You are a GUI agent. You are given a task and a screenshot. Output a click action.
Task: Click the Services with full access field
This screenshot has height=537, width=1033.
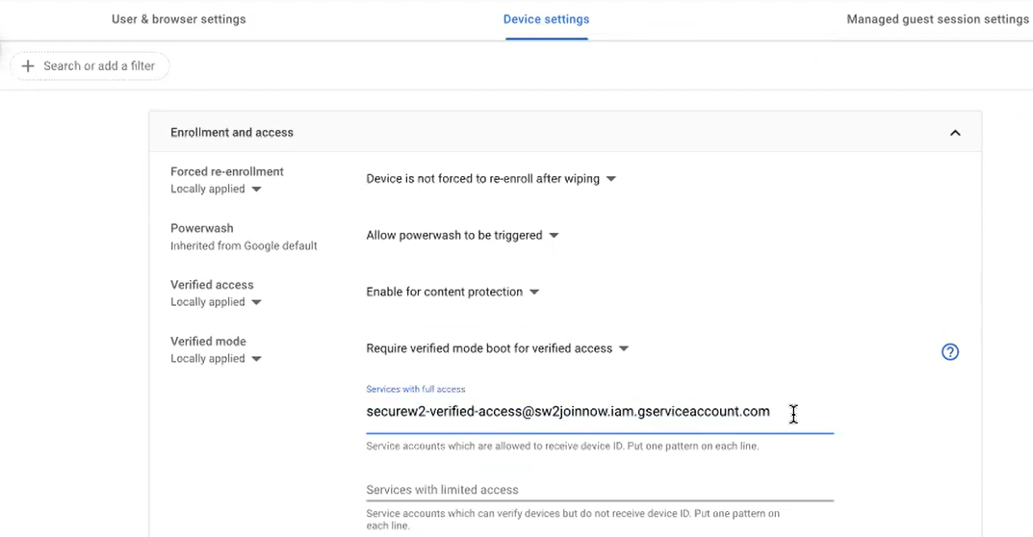click(x=568, y=412)
